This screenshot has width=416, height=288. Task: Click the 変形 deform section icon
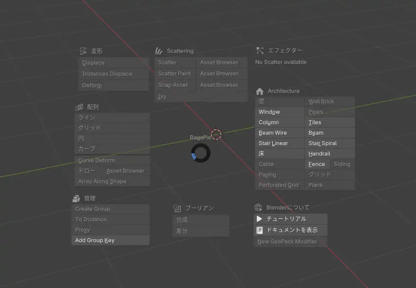(x=83, y=51)
